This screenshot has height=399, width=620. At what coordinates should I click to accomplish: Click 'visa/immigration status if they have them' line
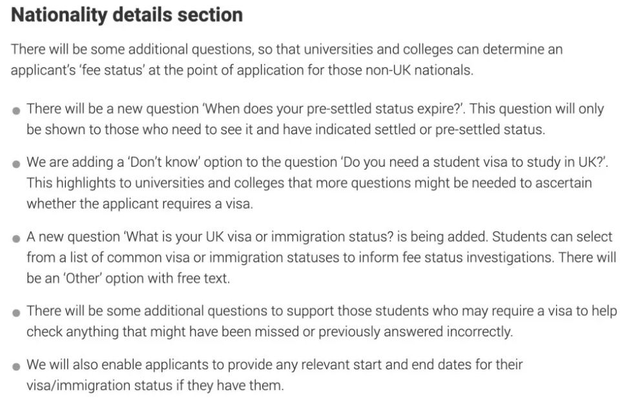coord(155,385)
